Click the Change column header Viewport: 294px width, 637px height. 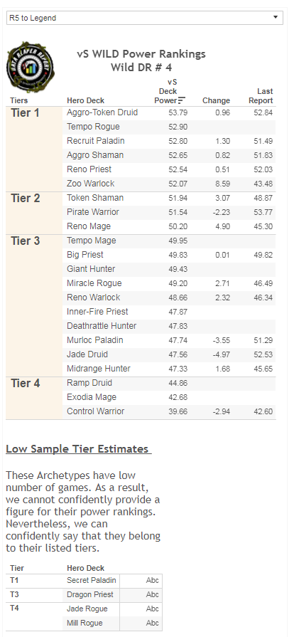[216, 101]
